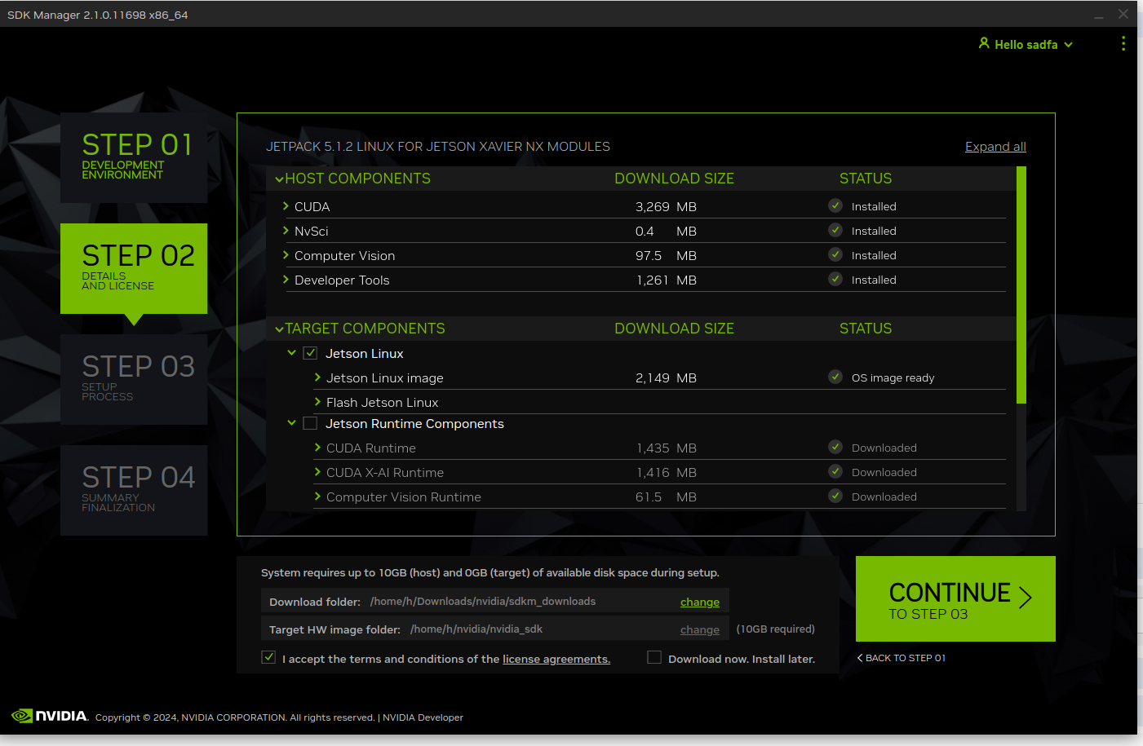Collapse the Jetson Linux group

pyautogui.click(x=291, y=353)
